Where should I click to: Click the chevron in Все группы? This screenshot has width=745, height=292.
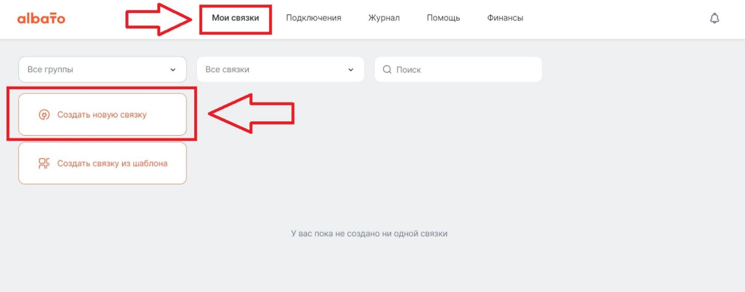[x=173, y=70]
